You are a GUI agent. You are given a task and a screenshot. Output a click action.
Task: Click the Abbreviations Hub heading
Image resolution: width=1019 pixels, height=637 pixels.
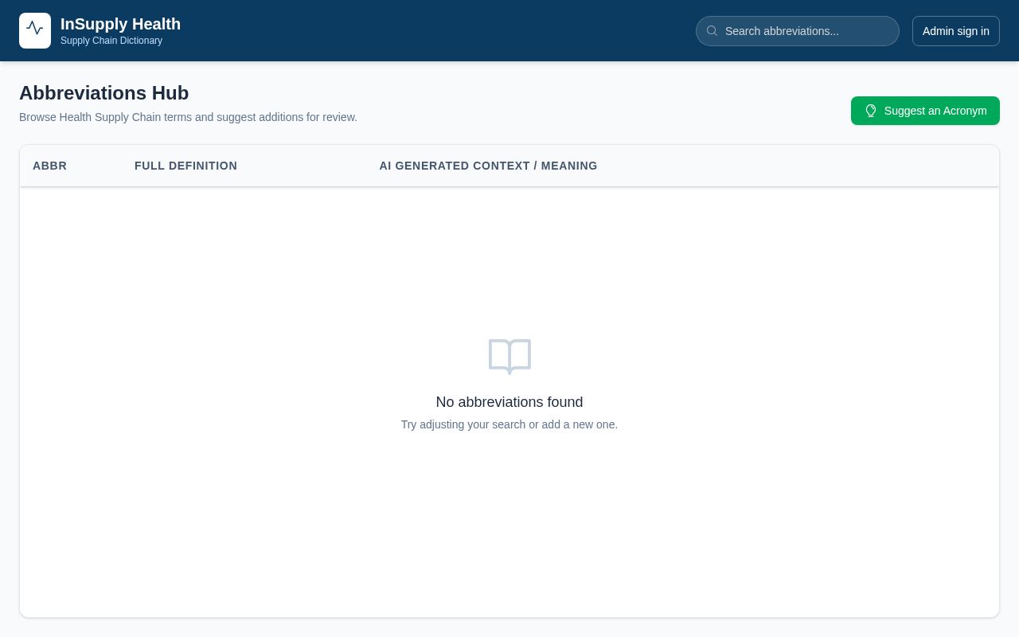(x=103, y=93)
